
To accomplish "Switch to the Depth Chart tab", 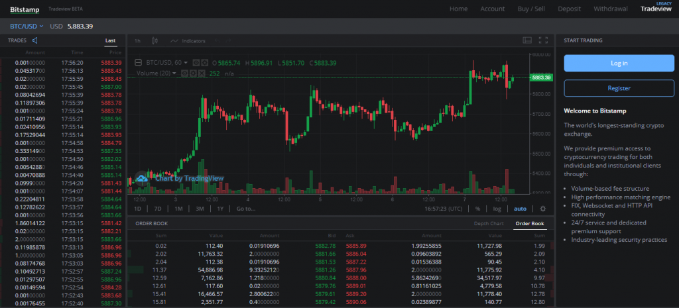I will point(489,224).
